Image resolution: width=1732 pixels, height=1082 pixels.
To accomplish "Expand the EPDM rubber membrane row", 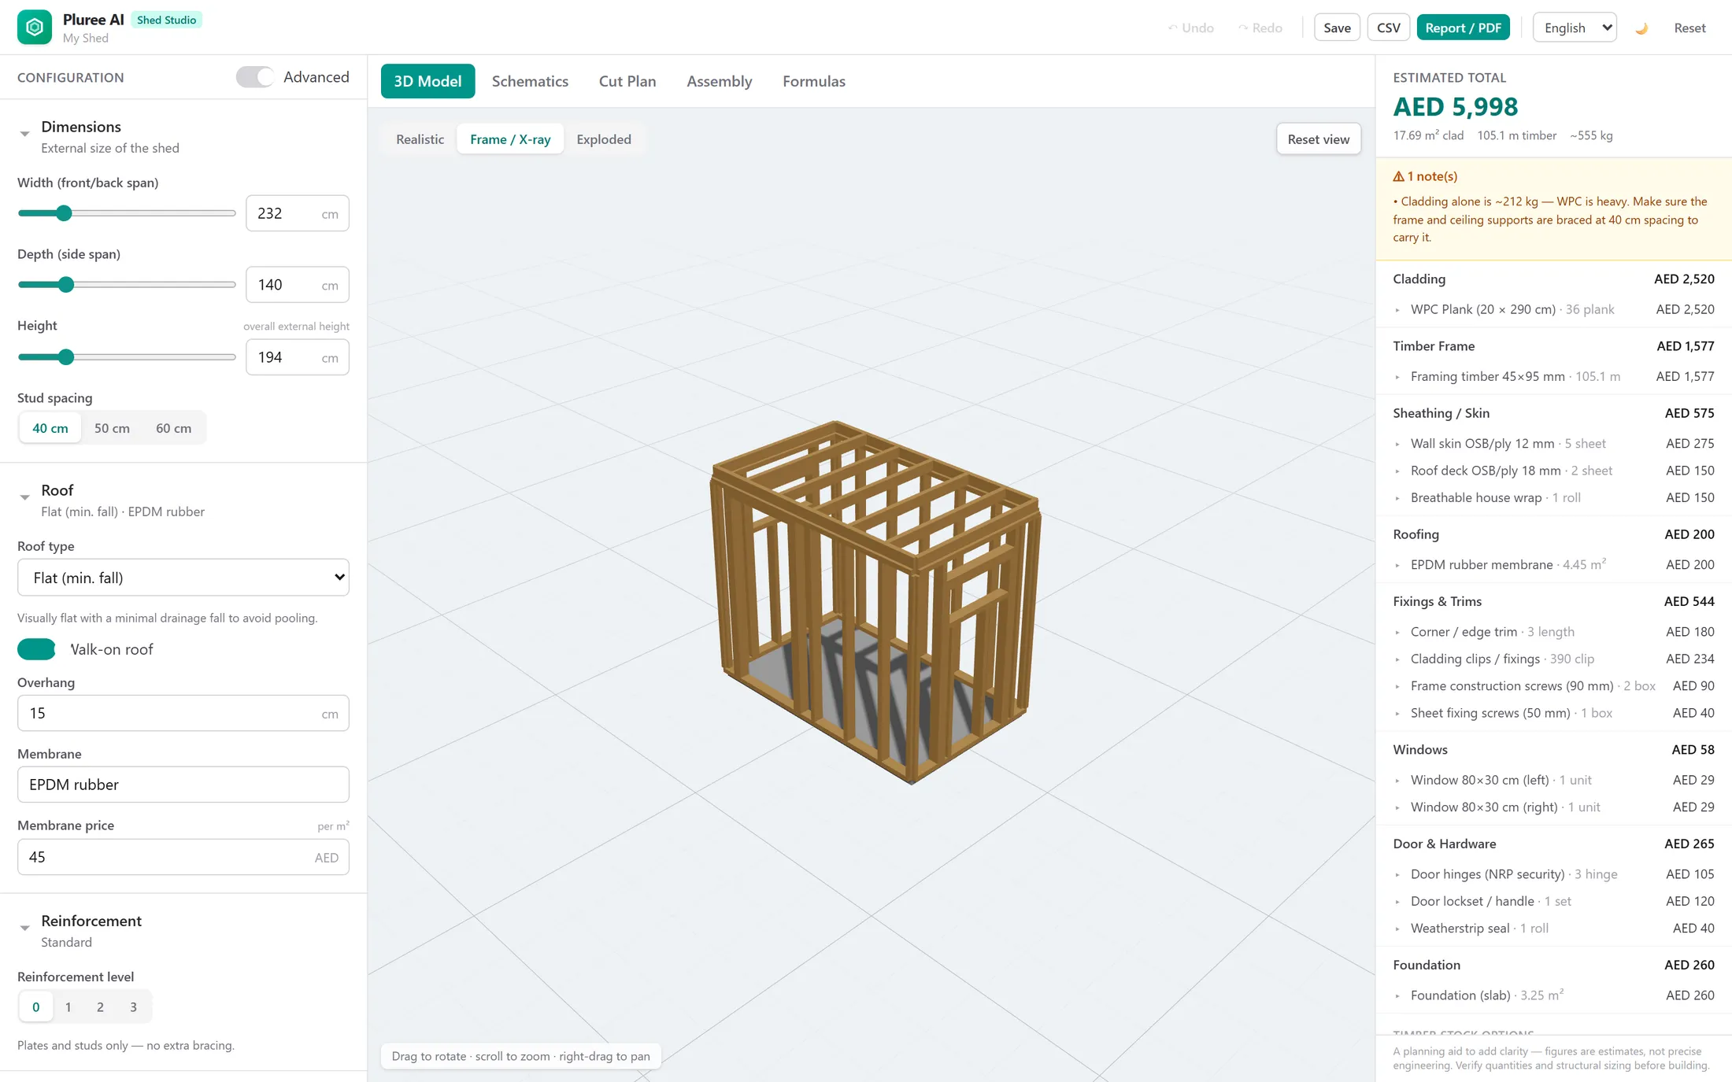I will [x=1553, y=565].
